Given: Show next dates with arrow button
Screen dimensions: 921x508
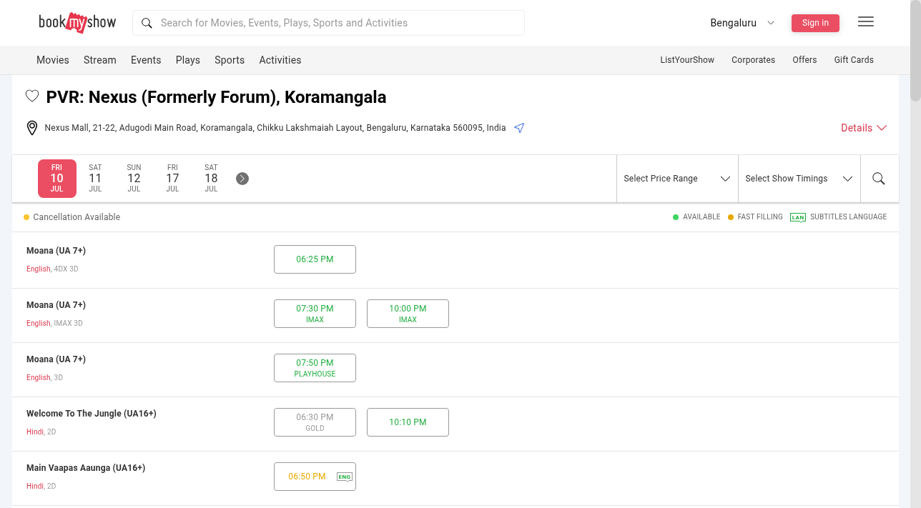Looking at the screenshot, I should (242, 179).
